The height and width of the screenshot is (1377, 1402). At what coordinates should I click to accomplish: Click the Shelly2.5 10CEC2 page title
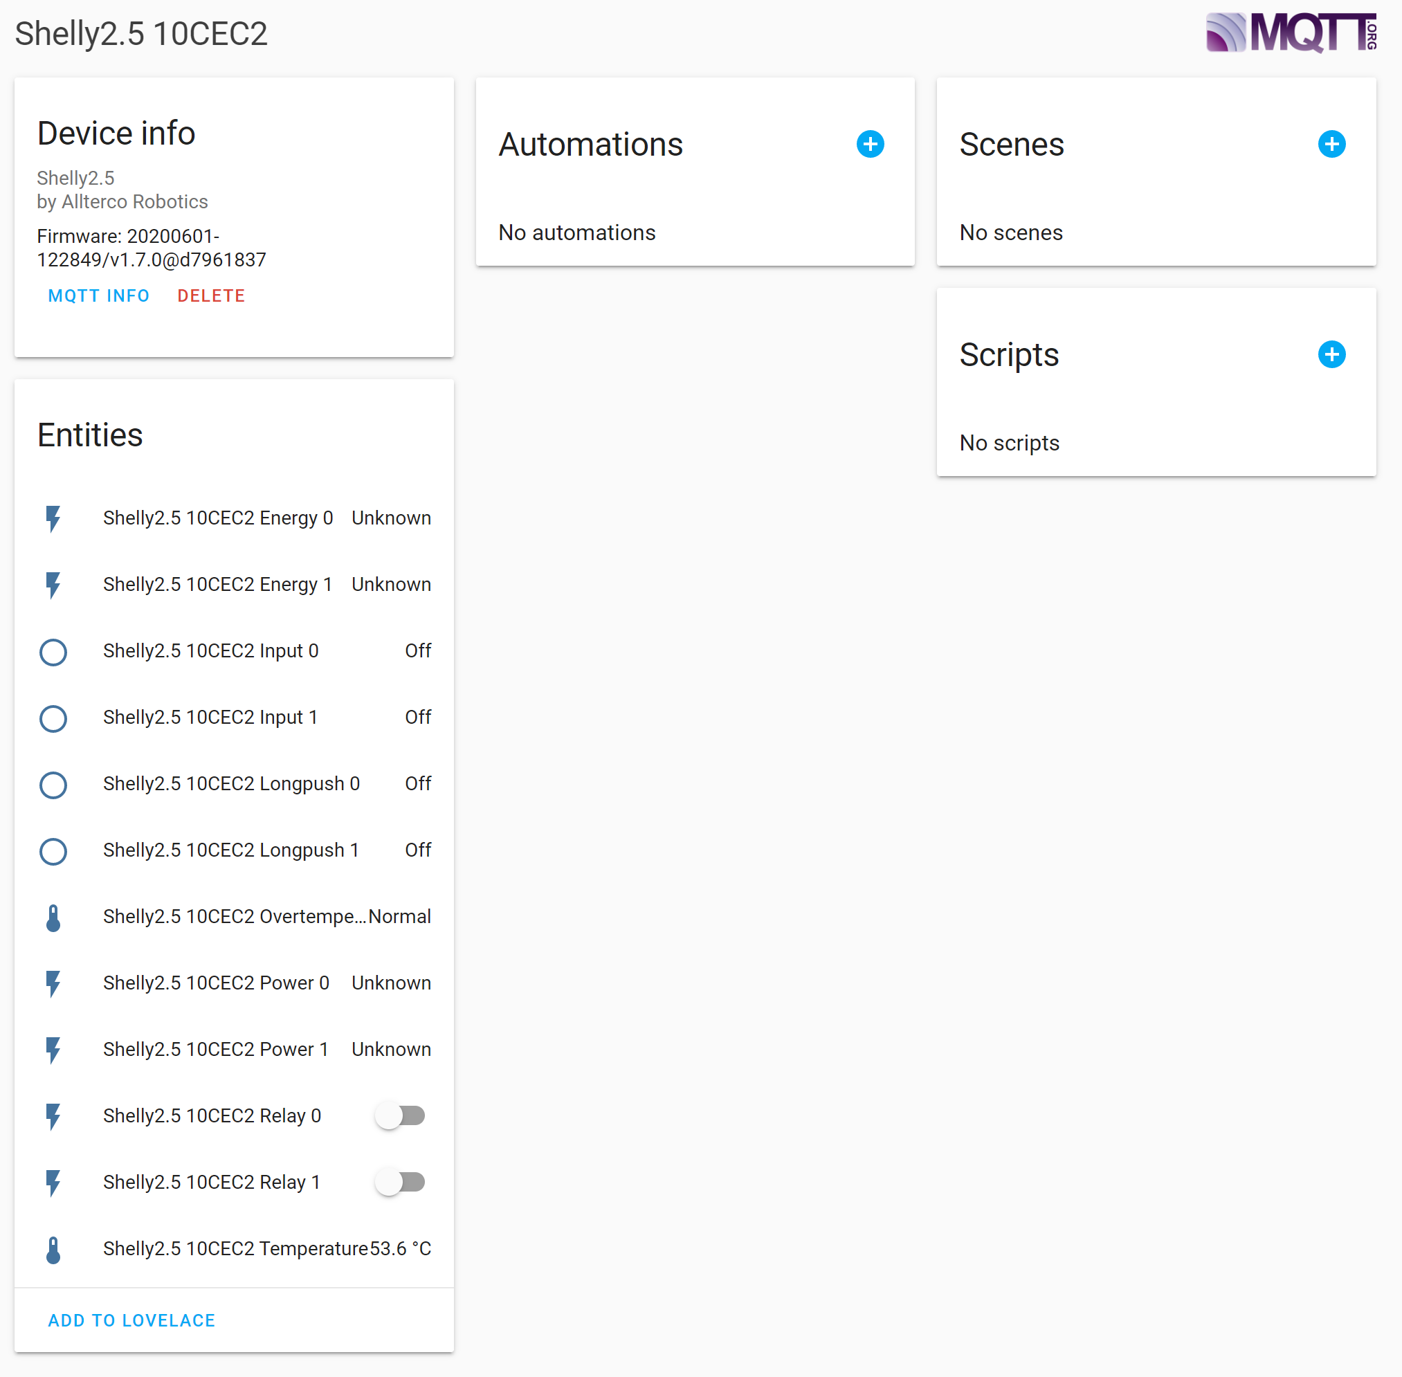(141, 33)
